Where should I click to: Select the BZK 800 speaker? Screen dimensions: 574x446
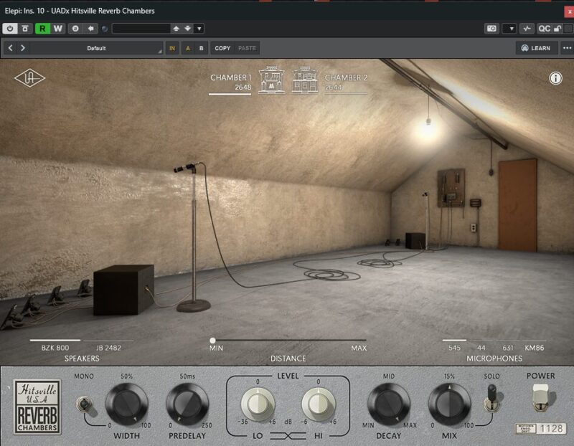[x=55, y=345]
